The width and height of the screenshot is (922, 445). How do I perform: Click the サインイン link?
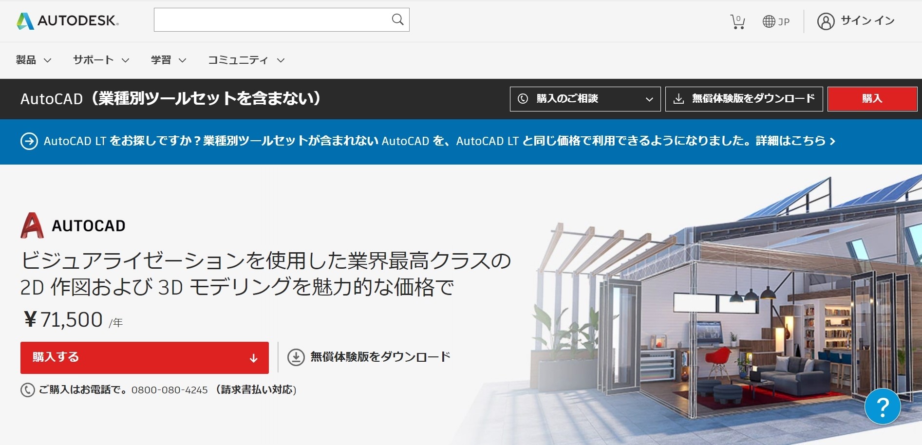pos(867,20)
